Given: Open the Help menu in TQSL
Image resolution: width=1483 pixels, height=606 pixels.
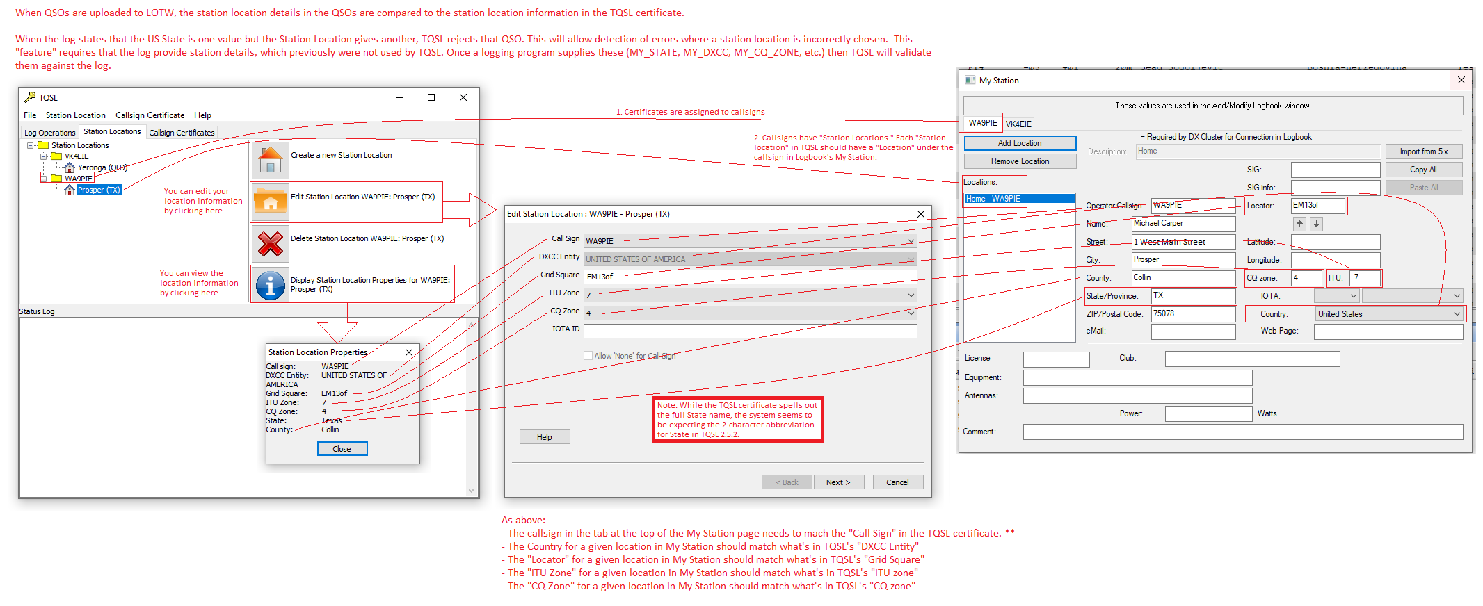Looking at the screenshot, I should (x=202, y=115).
